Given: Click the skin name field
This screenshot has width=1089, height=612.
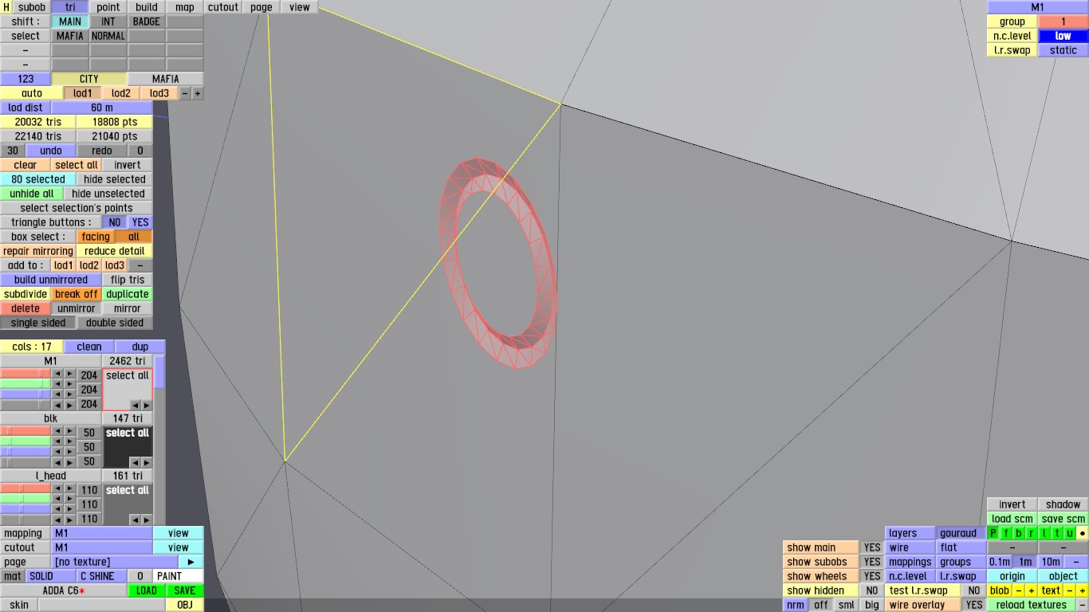Looking at the screenshot, I should click(x=102, y=605).
